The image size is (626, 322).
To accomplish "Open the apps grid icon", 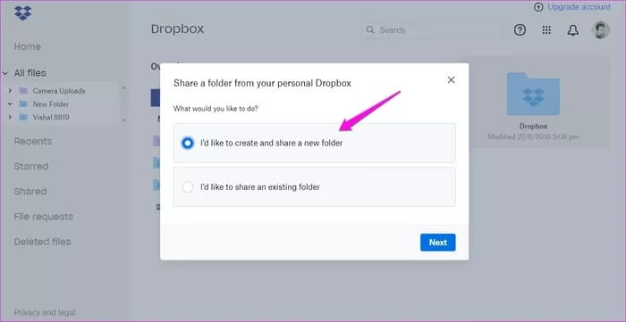I will pos(546,29).
